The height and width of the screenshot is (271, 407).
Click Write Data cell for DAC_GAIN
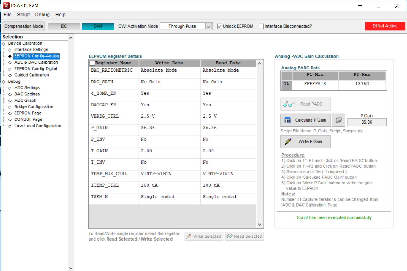[x=170, y=84]
